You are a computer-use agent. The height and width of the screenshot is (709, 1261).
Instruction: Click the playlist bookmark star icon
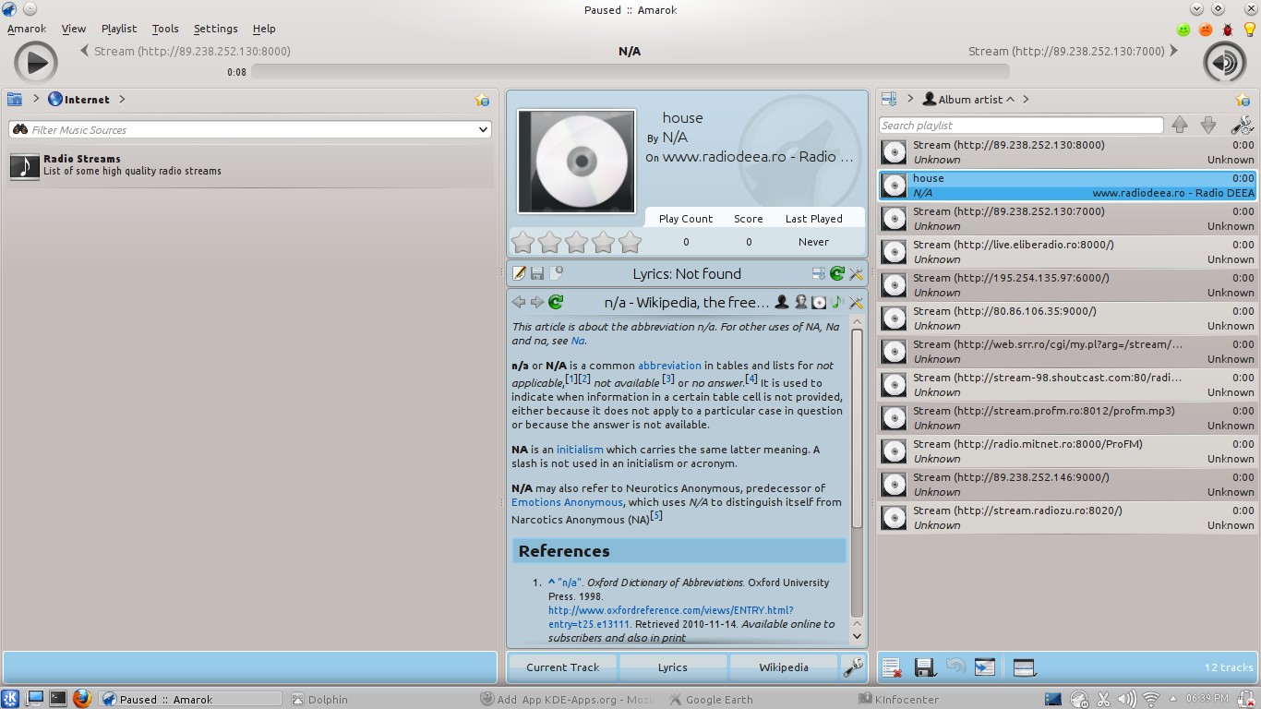coord(1243,100)
